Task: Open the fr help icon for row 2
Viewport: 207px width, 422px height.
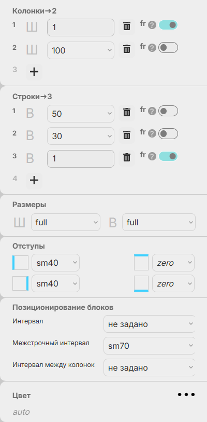Action: point(152,134)
